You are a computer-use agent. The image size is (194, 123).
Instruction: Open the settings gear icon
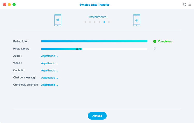(x=184, y=5)
